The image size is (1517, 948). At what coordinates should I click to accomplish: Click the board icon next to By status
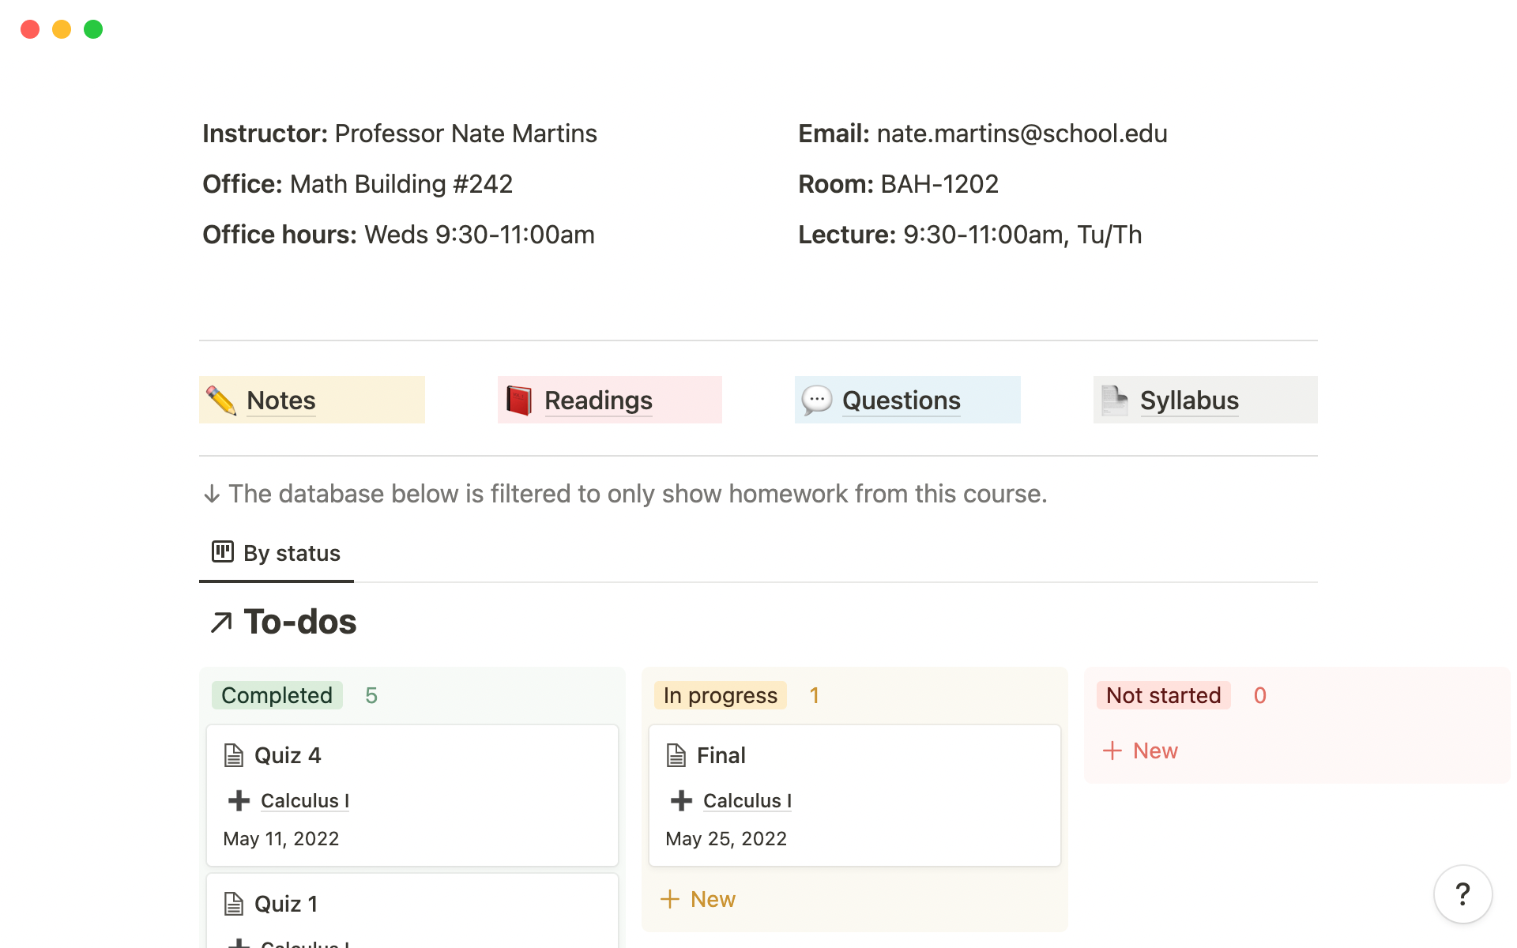pos(223,551)
